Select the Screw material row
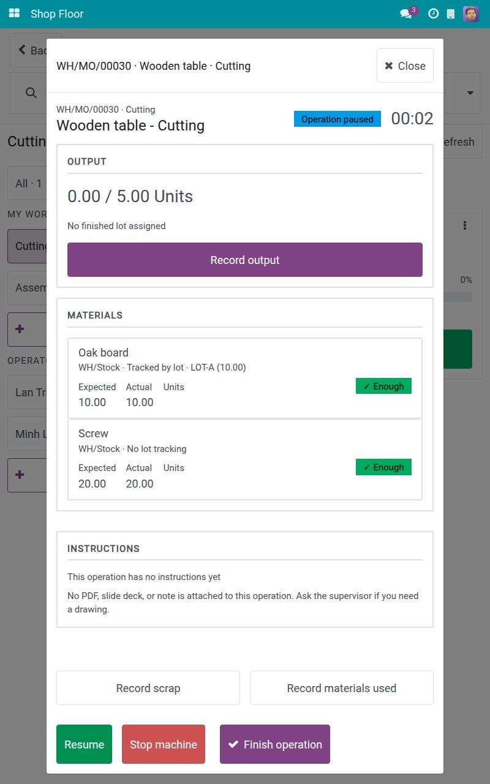490x784 pixels. click(245, 459)
